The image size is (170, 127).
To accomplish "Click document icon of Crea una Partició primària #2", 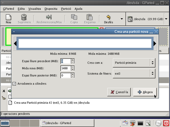I will [10, 103].
